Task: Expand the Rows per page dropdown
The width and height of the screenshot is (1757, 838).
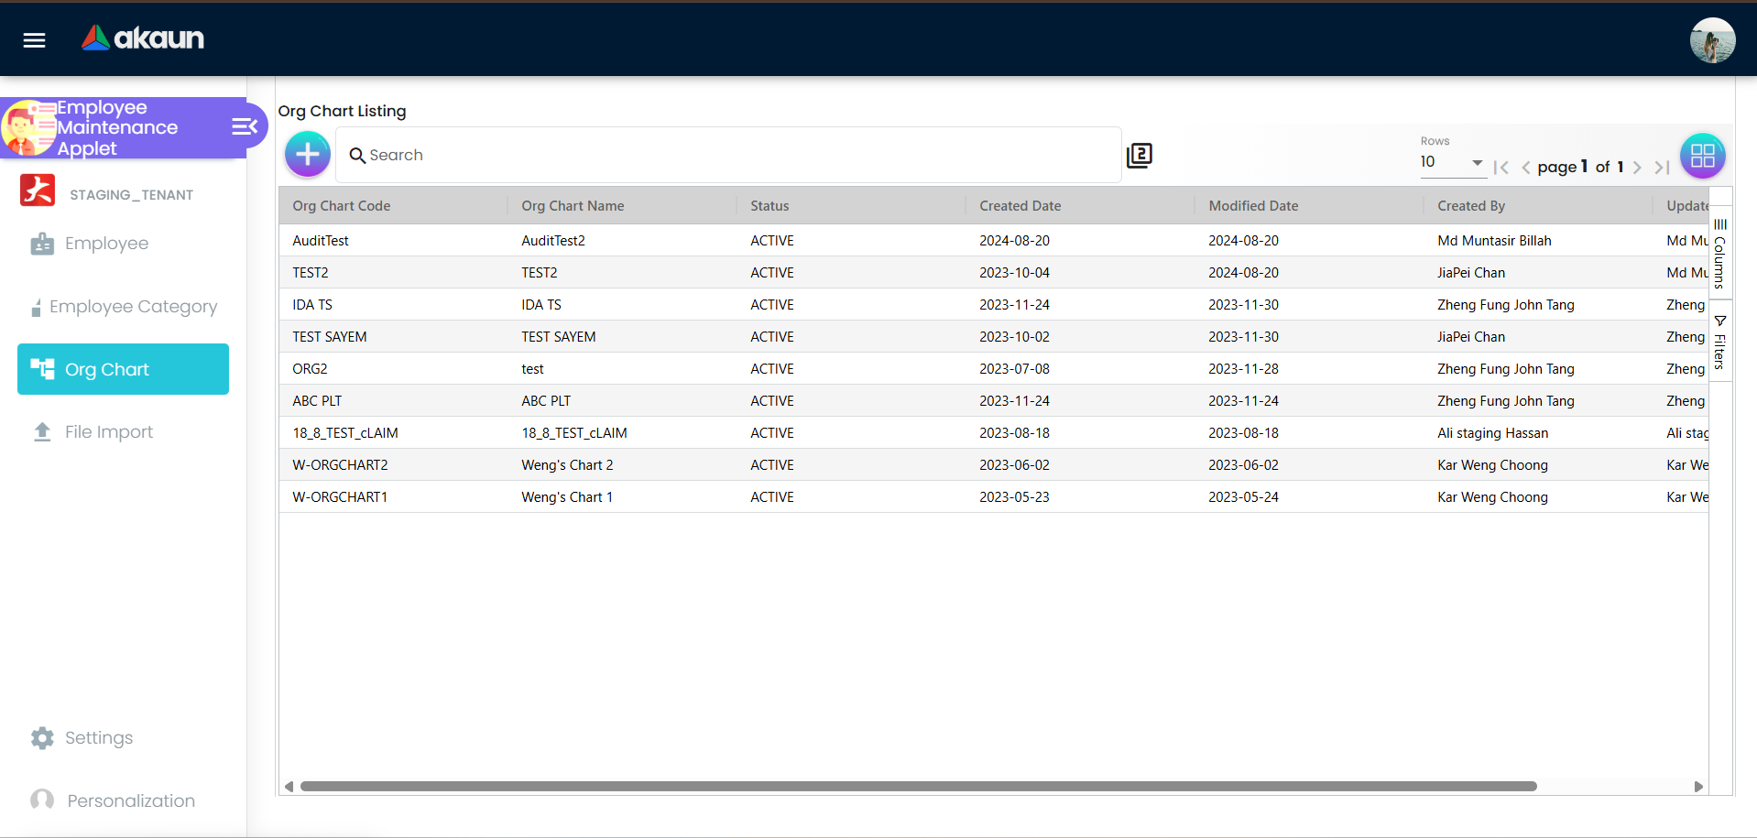Action: point(1452,162)
